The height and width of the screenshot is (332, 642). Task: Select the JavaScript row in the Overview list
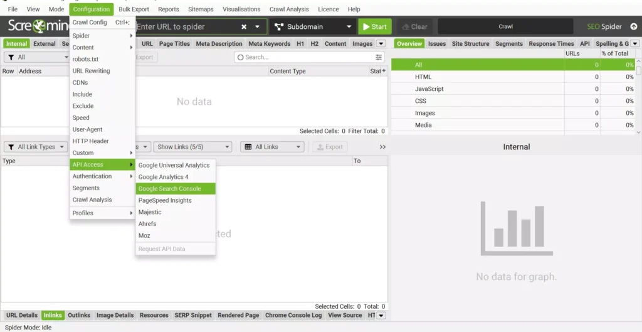coord(513,89)
